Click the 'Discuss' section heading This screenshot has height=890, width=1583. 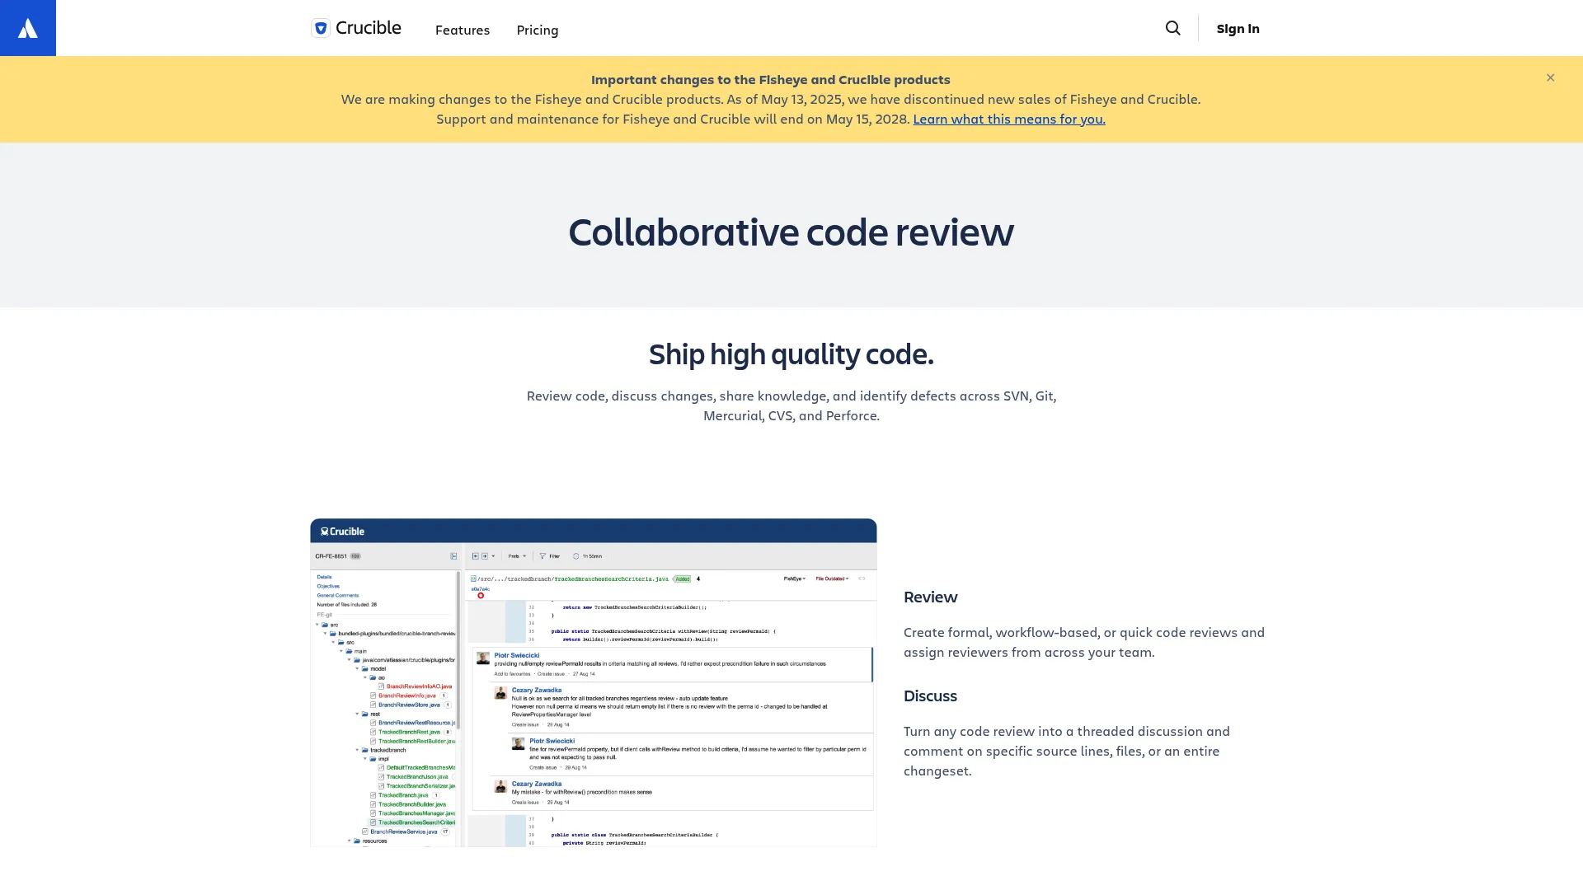click(930, 696)
